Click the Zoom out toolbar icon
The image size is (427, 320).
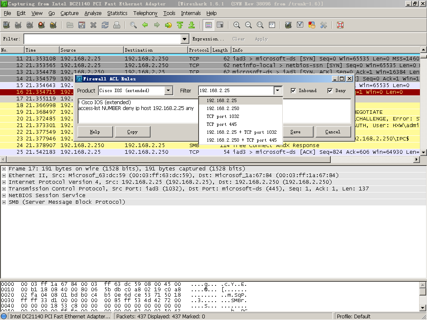point(249,25)
